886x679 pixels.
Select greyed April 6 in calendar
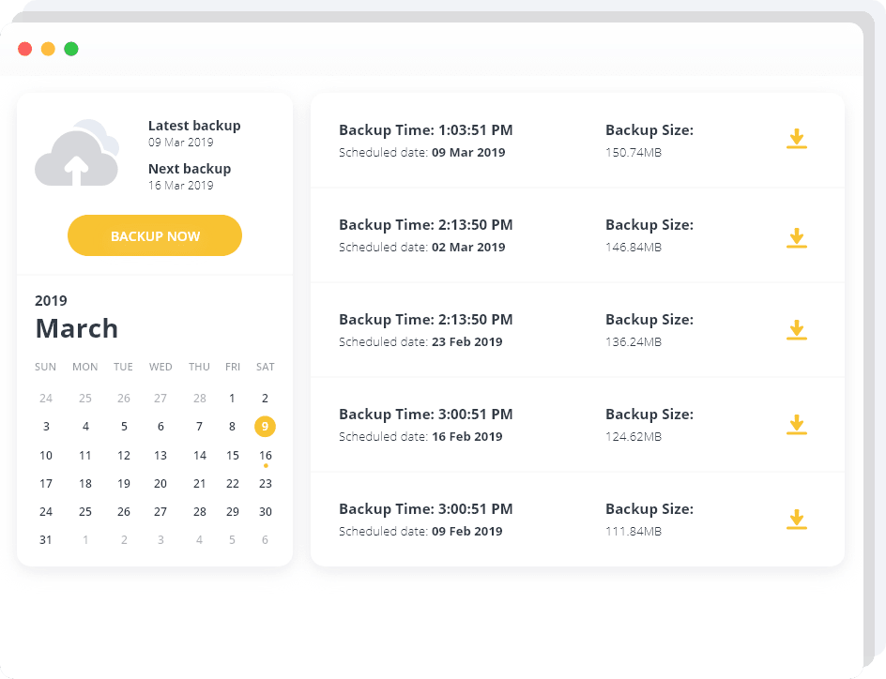(x=265, y=540)
